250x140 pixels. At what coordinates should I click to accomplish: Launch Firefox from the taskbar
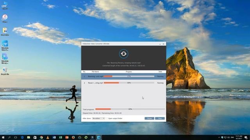pos(73,137)
